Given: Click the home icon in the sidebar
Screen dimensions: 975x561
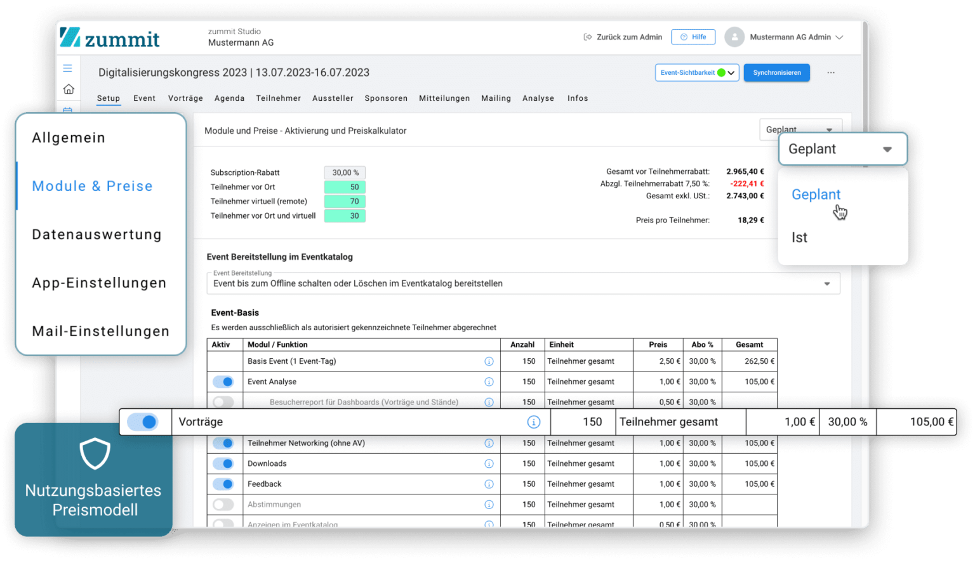Looking at the screenshot, I should pos(68,89).
